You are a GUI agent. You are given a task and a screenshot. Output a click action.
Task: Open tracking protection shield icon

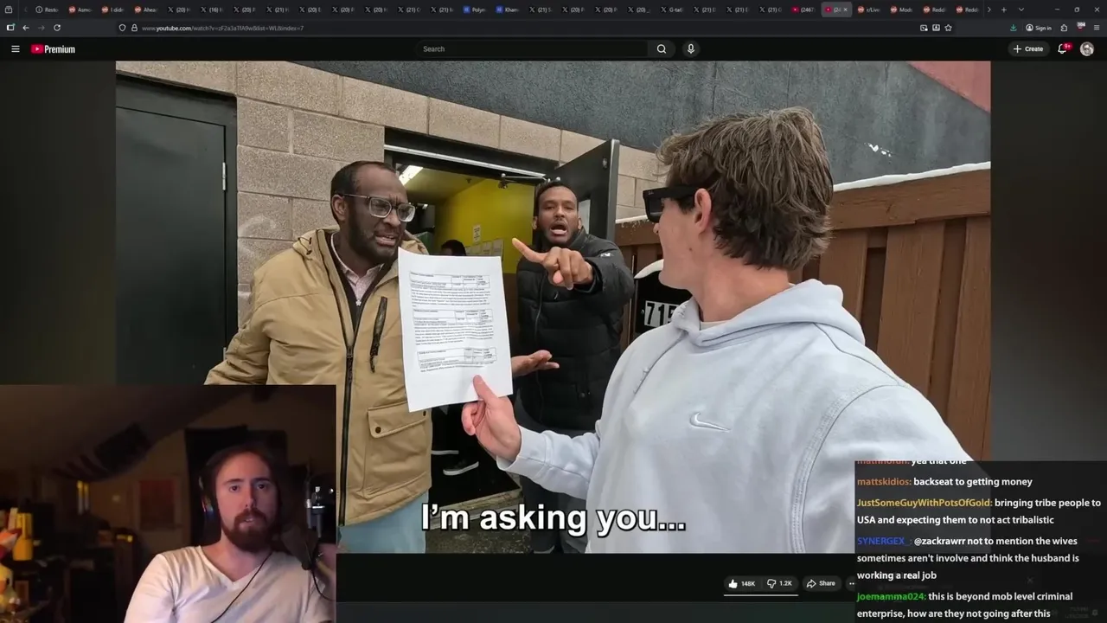pos(122,28)
